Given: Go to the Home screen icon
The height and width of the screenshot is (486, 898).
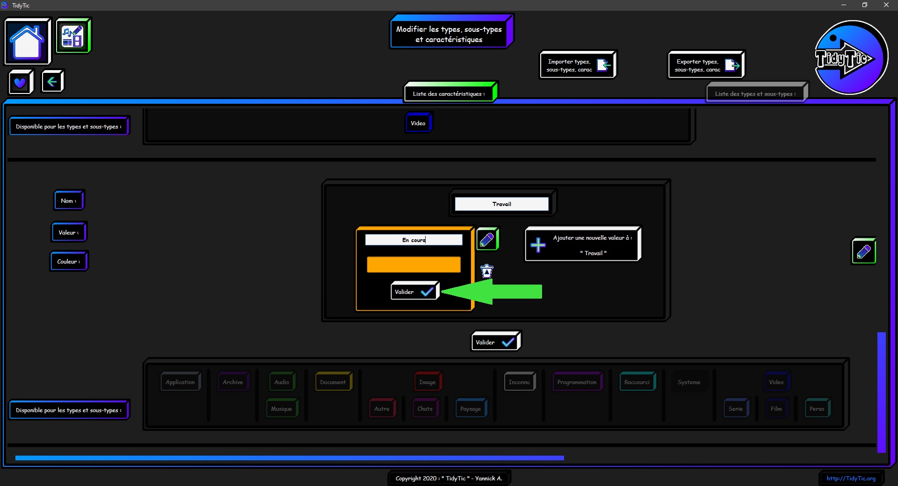Looking at the screenshot, I should 27,42.
